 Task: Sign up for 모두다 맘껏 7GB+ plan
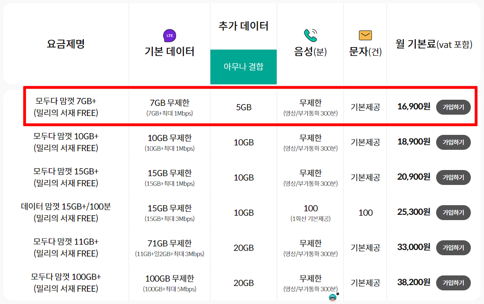pos(453,107)
